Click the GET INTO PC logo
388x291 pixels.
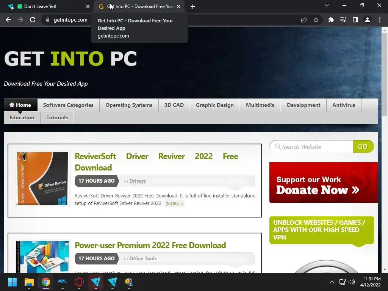click(70, 59)
